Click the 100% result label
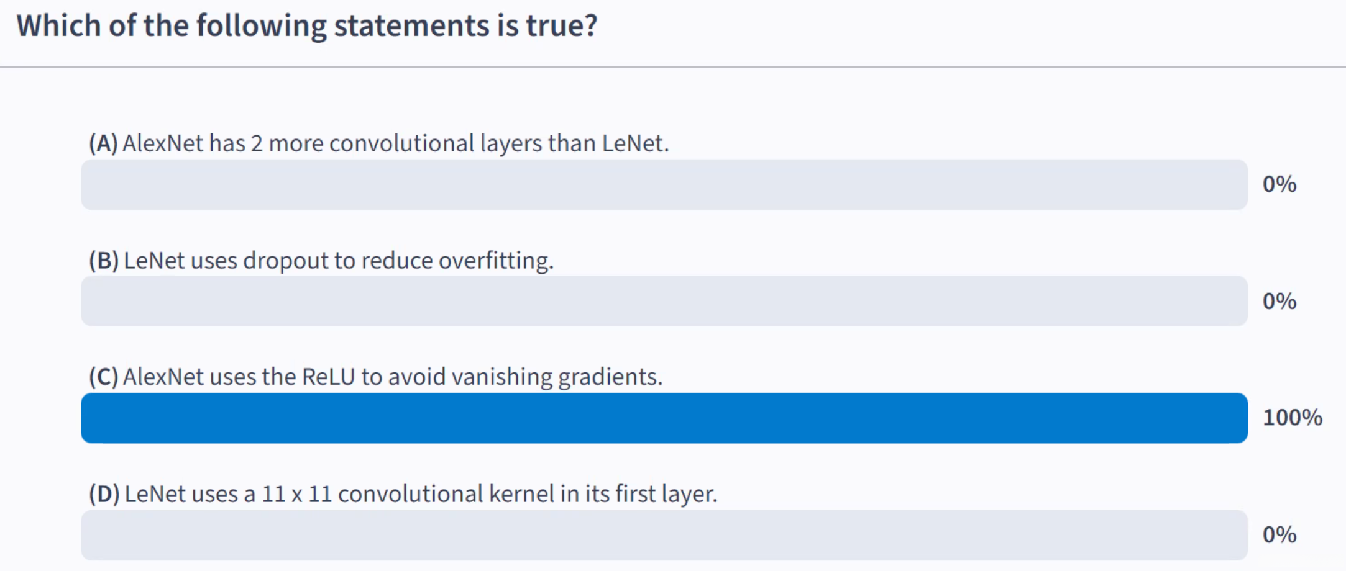Image resolution: width=1346 pixels, height=571 pixels. coord(1292,418)
